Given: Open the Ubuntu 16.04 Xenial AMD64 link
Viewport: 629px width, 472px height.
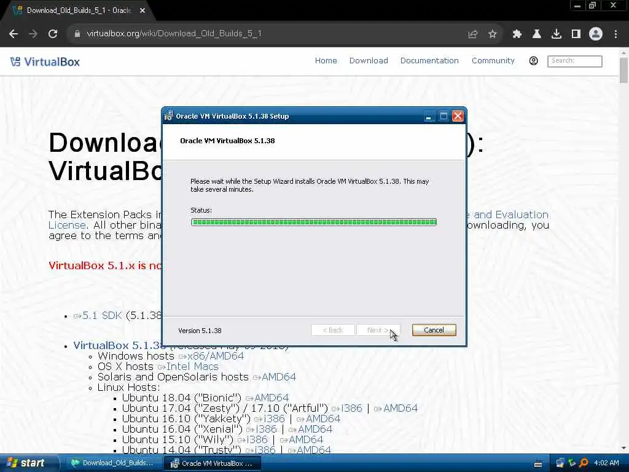Looking at the screenshot, I should (311, 429).
